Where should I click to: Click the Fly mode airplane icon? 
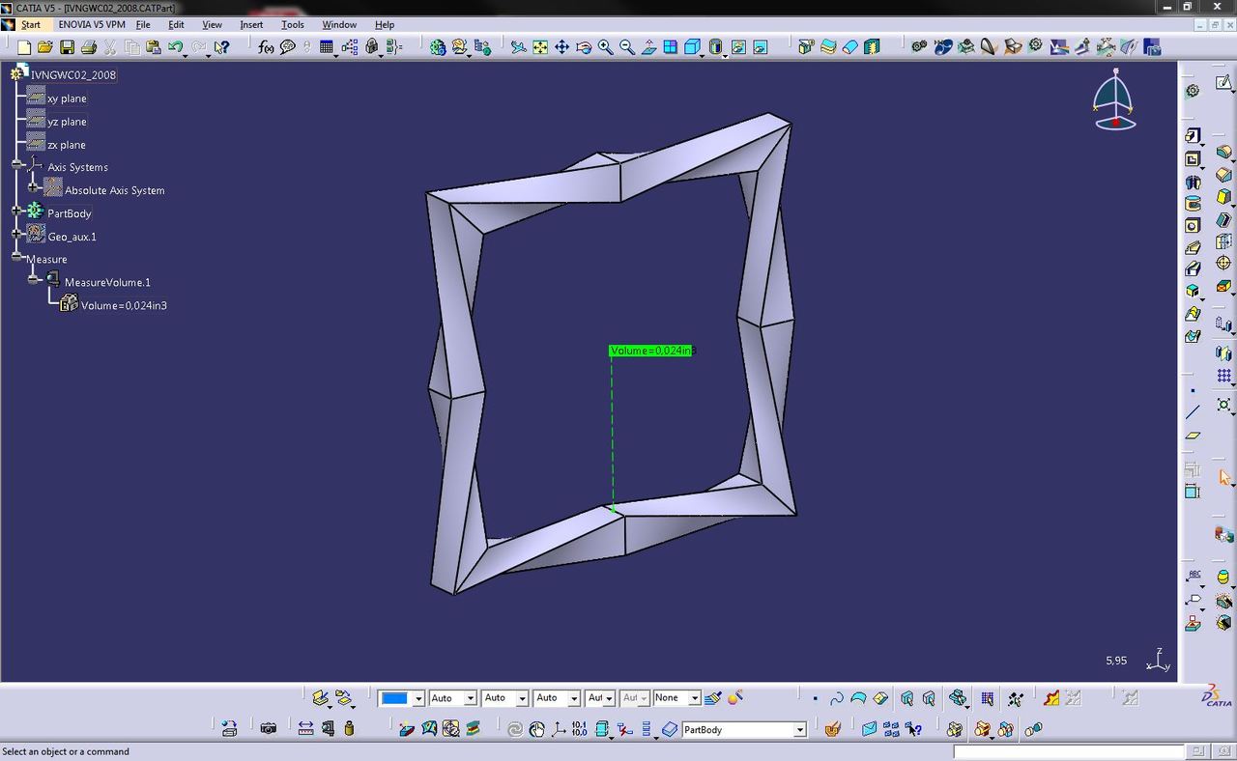519,47
